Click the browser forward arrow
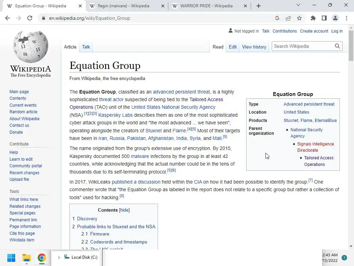The width and height of the screenshot is (354, 266). point(19,18)
